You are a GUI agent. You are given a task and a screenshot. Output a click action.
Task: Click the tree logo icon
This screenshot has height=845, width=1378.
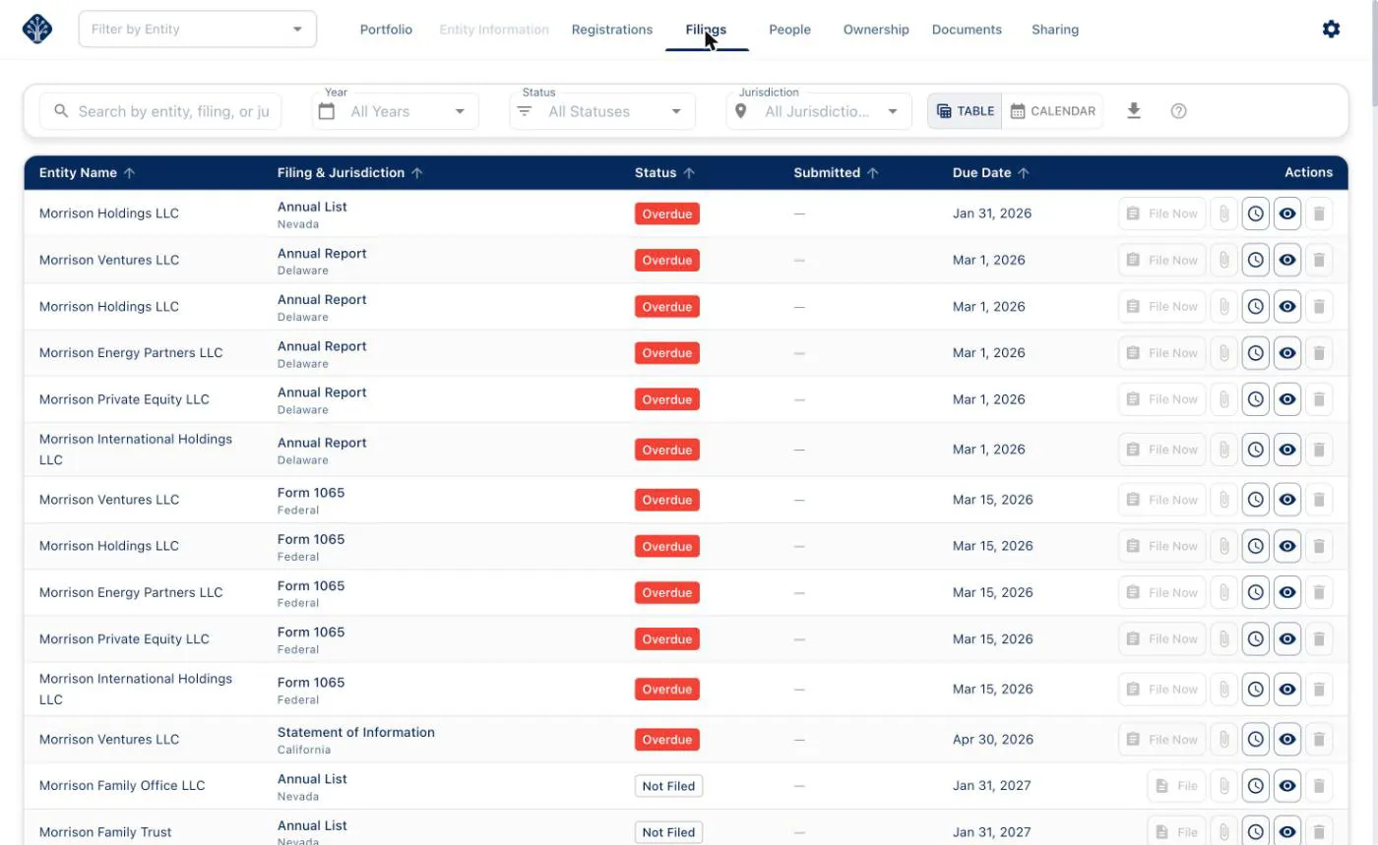(x=37, y=30)
